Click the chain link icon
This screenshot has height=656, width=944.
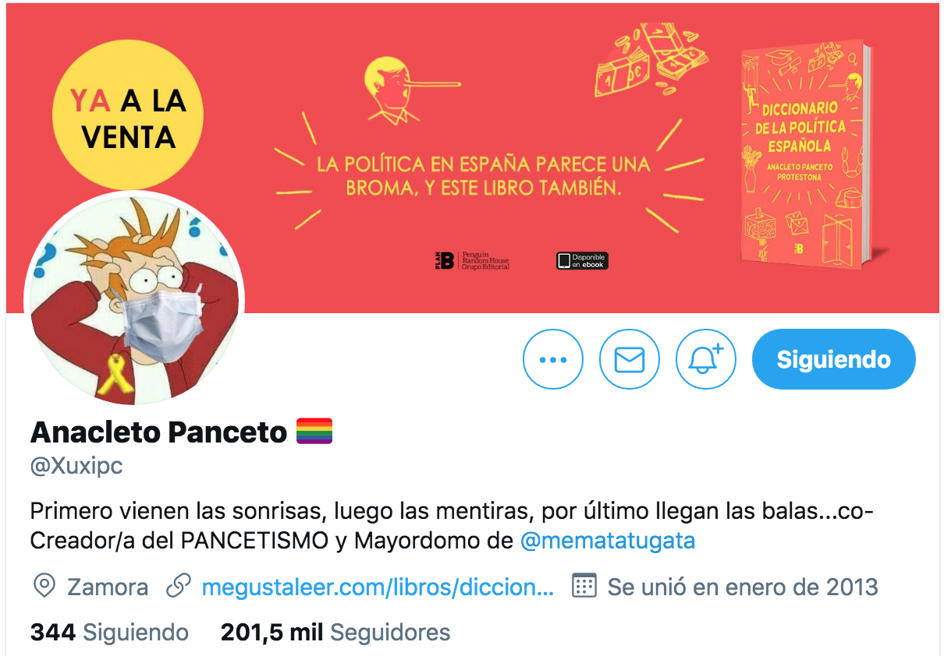179,586
